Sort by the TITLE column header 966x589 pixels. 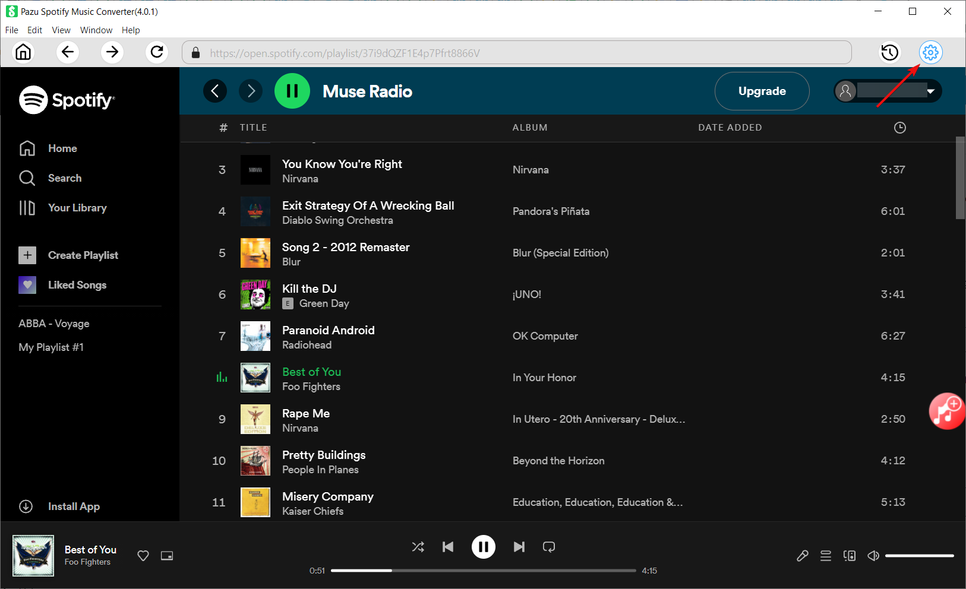click(254, 128)
